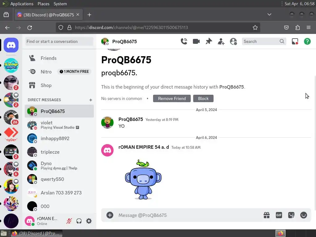The image size is (316, 237).
Task: Select the Discord browser tab
Action: [x=48, y=15]
